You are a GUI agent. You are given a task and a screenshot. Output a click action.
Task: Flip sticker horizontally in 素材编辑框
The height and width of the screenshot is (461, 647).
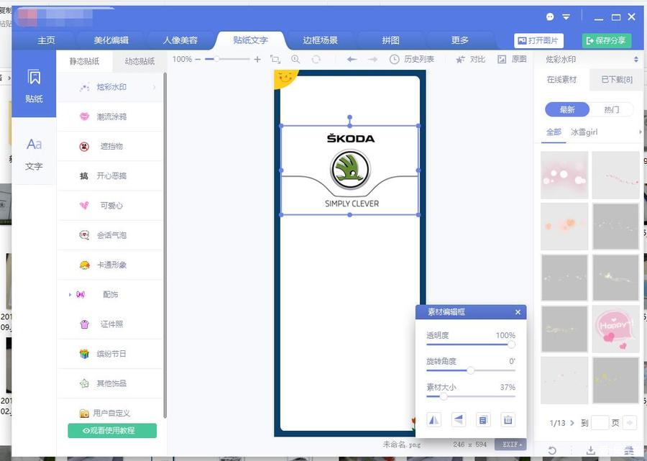tap(433, 420)
